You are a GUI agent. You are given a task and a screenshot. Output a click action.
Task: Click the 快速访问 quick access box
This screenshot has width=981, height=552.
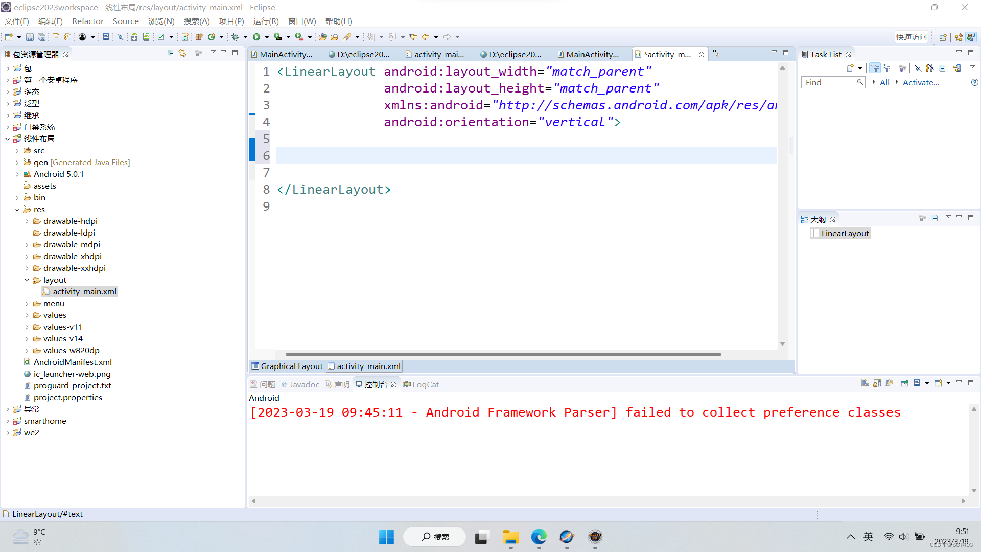tap(911, 37)
